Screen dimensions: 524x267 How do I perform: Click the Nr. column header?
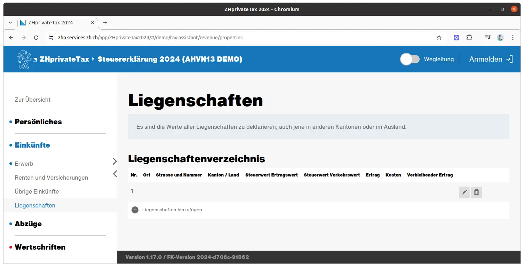[x=134, y=175]
